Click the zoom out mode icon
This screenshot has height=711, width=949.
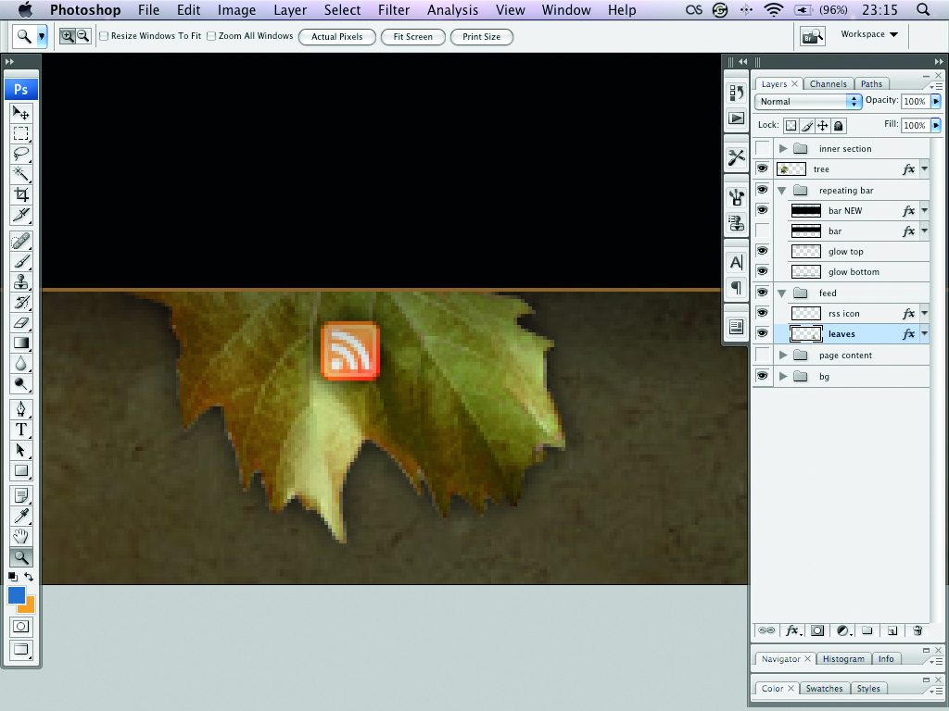pos(82,36)
